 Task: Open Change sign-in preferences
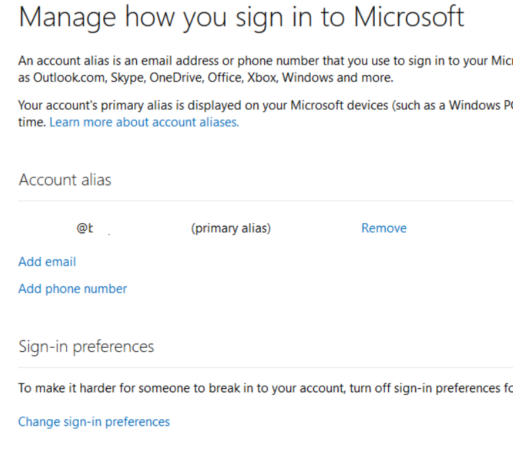94,422
